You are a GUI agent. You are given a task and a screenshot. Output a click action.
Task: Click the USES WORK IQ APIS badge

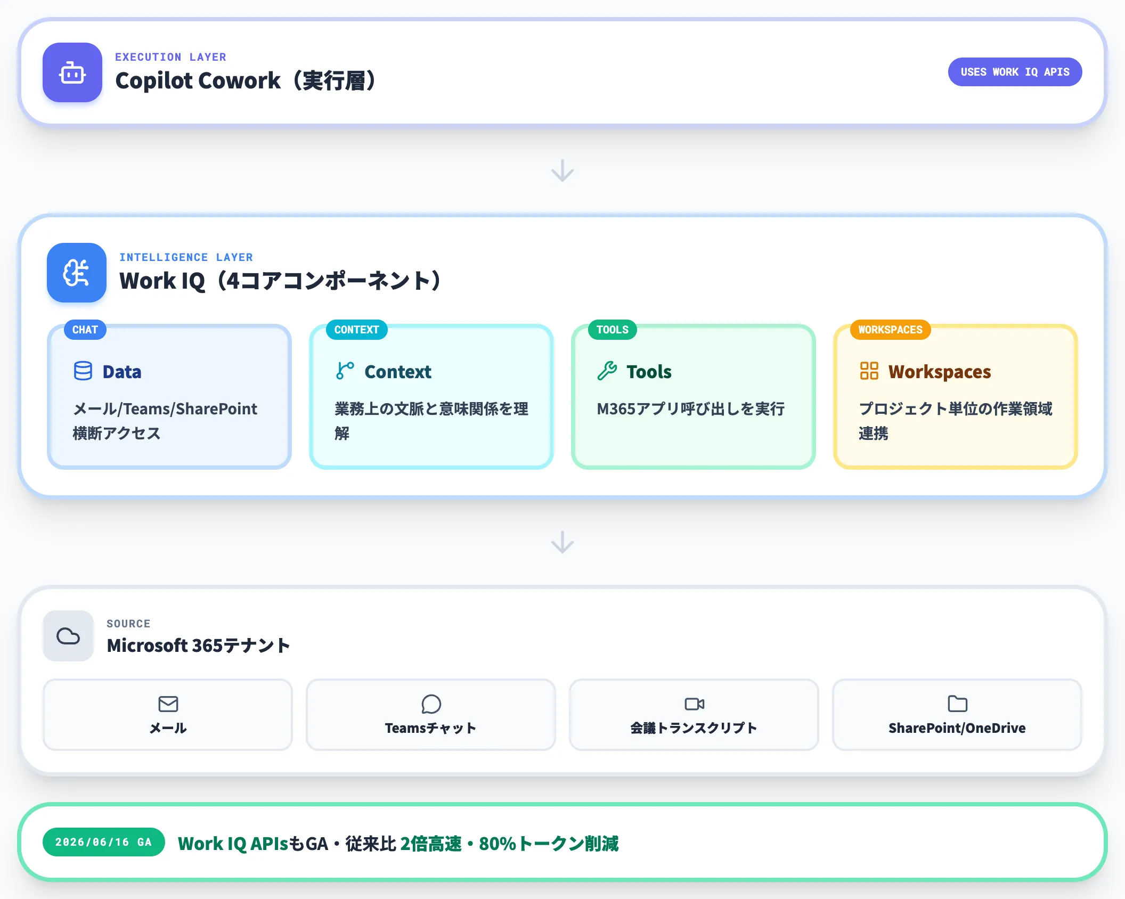(x=1015, y=72)
